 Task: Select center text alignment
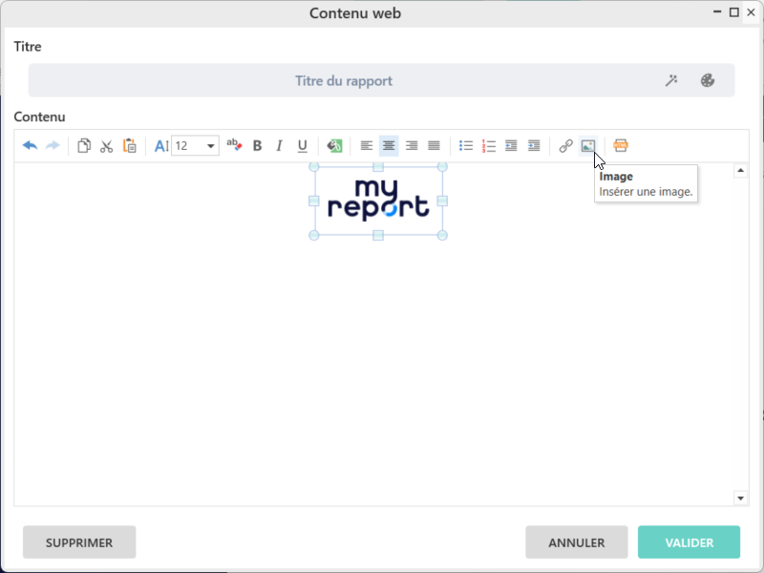click(389, 146)
